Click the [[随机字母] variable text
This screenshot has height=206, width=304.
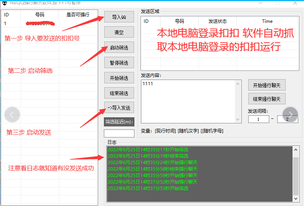tap(212, 131)
